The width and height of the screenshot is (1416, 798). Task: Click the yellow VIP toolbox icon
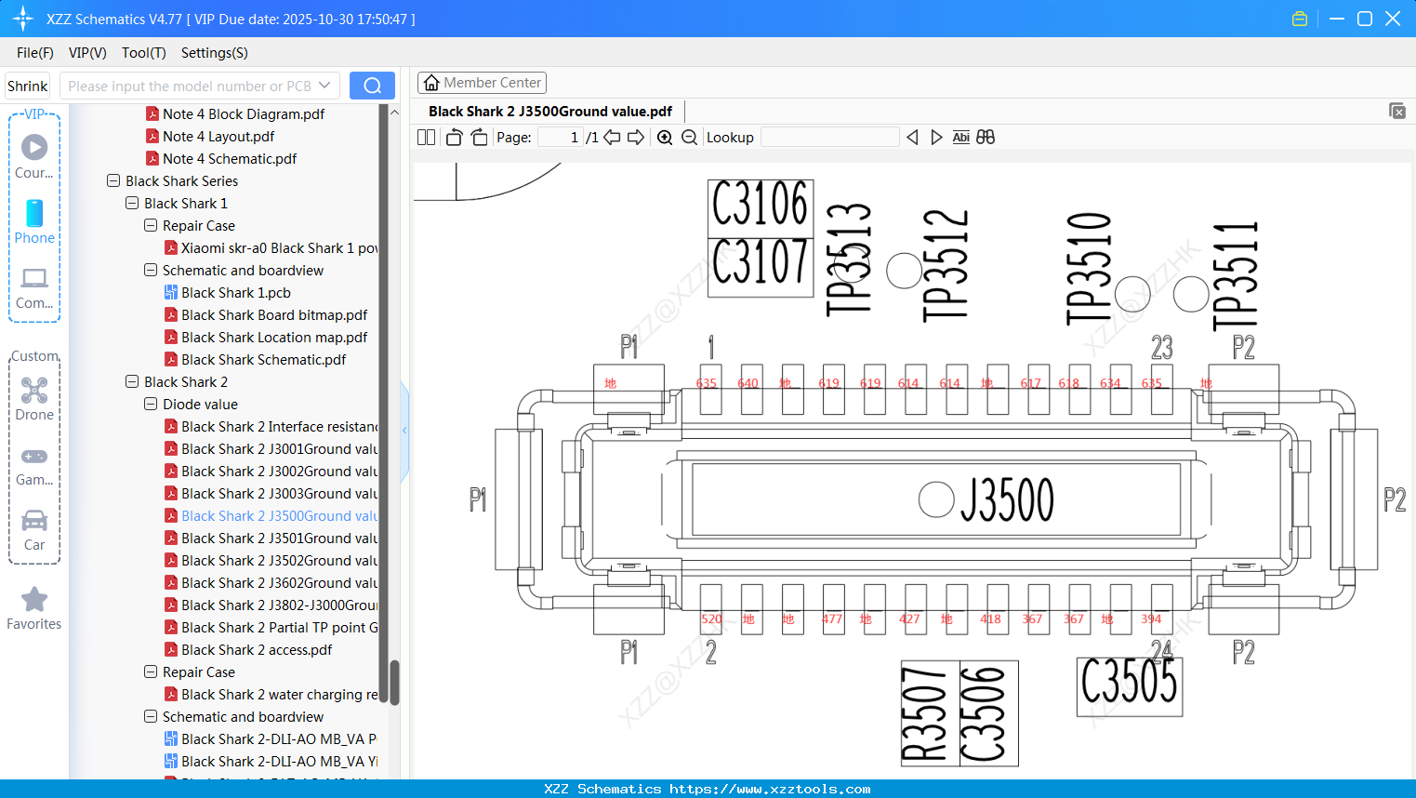[1300, 19]
